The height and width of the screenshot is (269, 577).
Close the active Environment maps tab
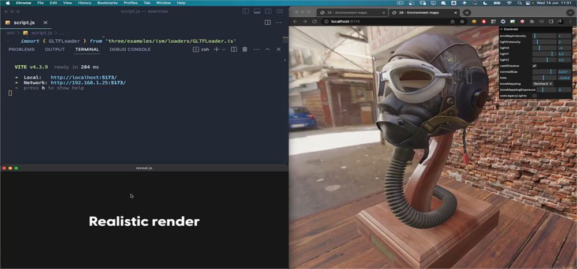(456, 13)
